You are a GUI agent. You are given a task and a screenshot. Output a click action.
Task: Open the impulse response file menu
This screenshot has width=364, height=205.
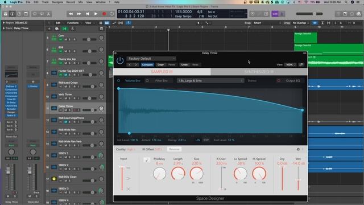pyautogui.click(x=210, y=81)
